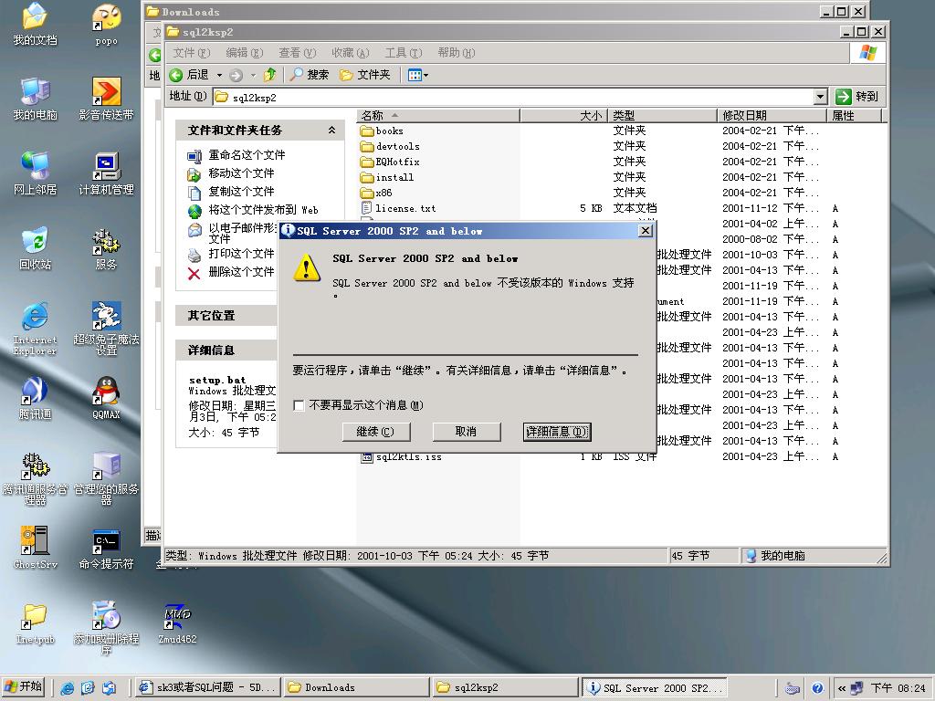
Task: Select the sql2ktls.iss file
Action: (402, 457)
